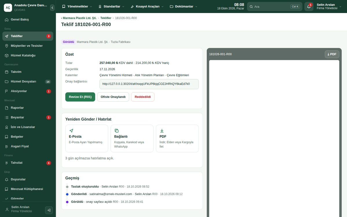Open Tahsilat in the sidebar

click(28, 163)
